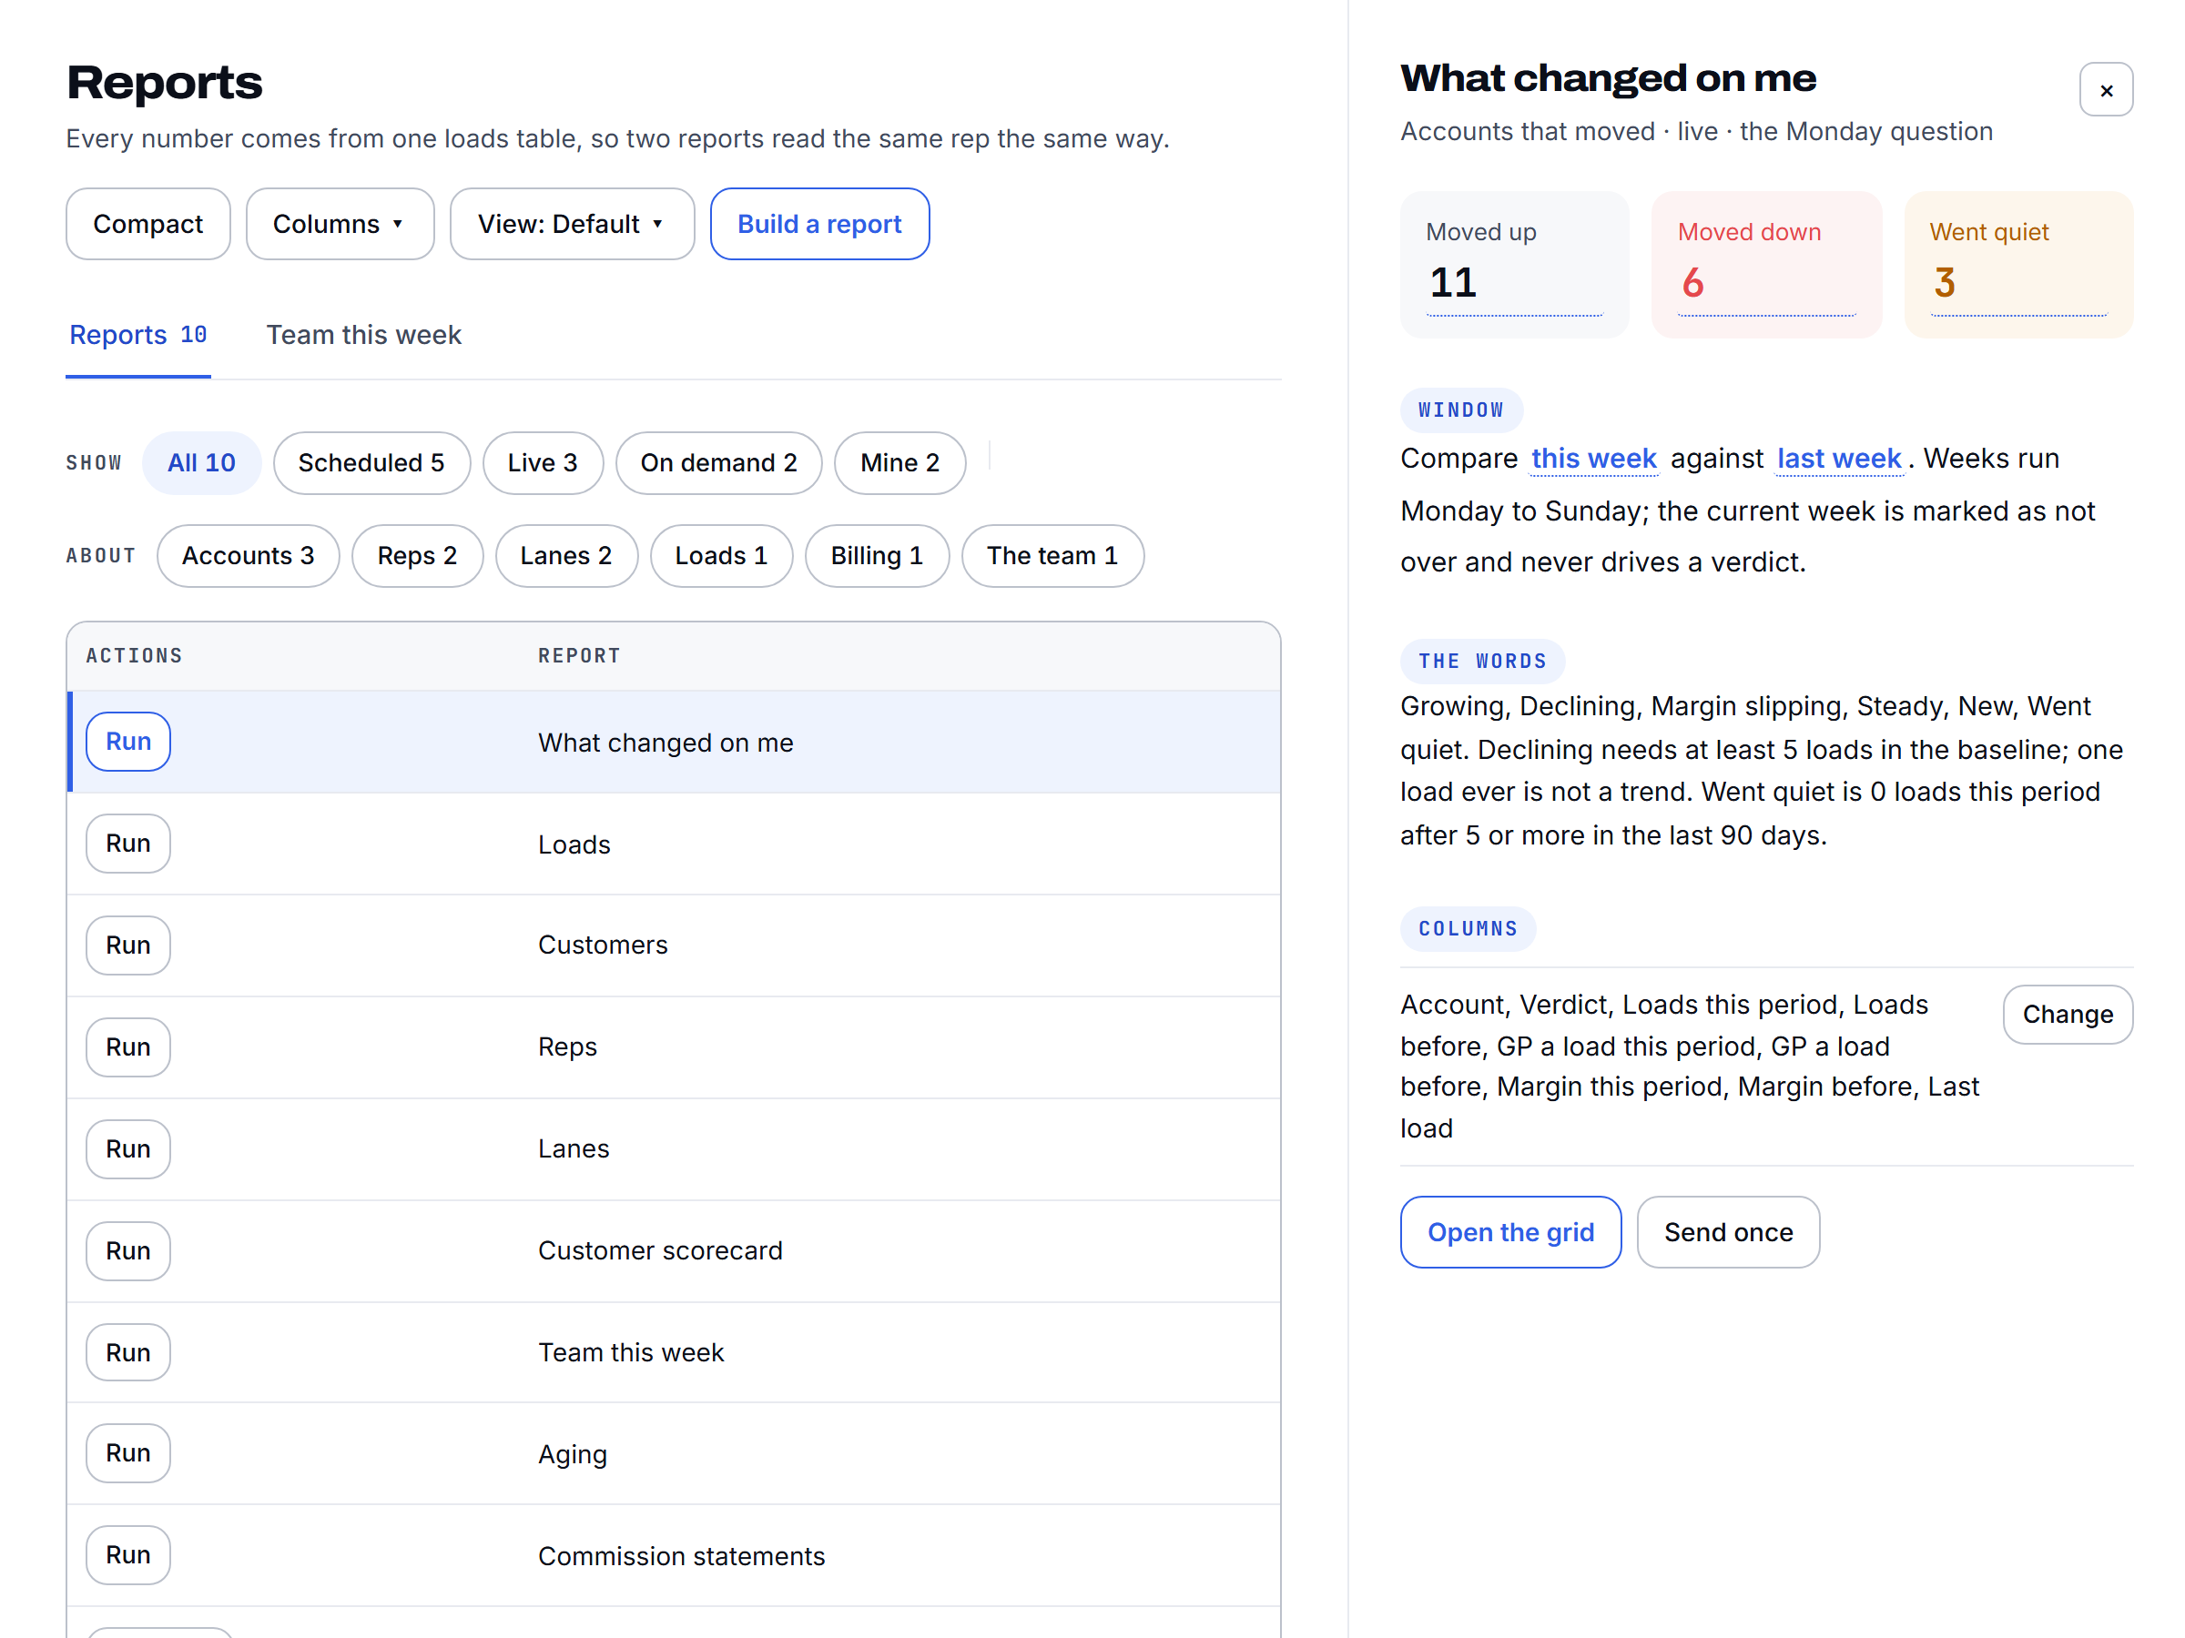
Task: Run the Customers report
Action: [128, 945]
